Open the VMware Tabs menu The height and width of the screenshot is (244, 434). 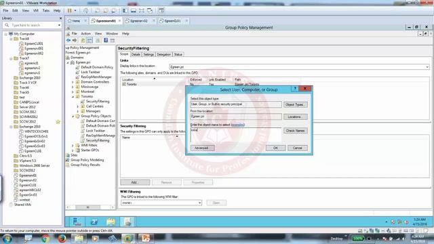pyautogui.click(x=46, y=11)
